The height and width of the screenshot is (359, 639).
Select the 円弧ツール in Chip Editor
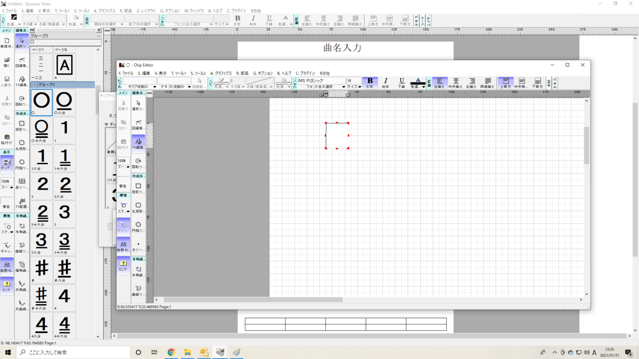click(x=138, y=227)
